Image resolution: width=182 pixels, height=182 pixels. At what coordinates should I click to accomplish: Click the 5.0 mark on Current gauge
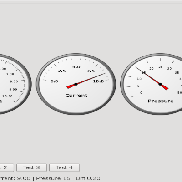point(76,67)
